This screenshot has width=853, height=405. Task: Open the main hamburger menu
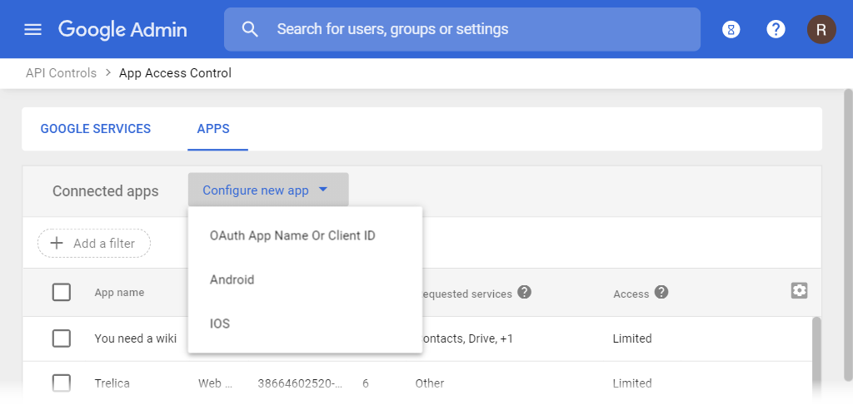tap(32, 30)
